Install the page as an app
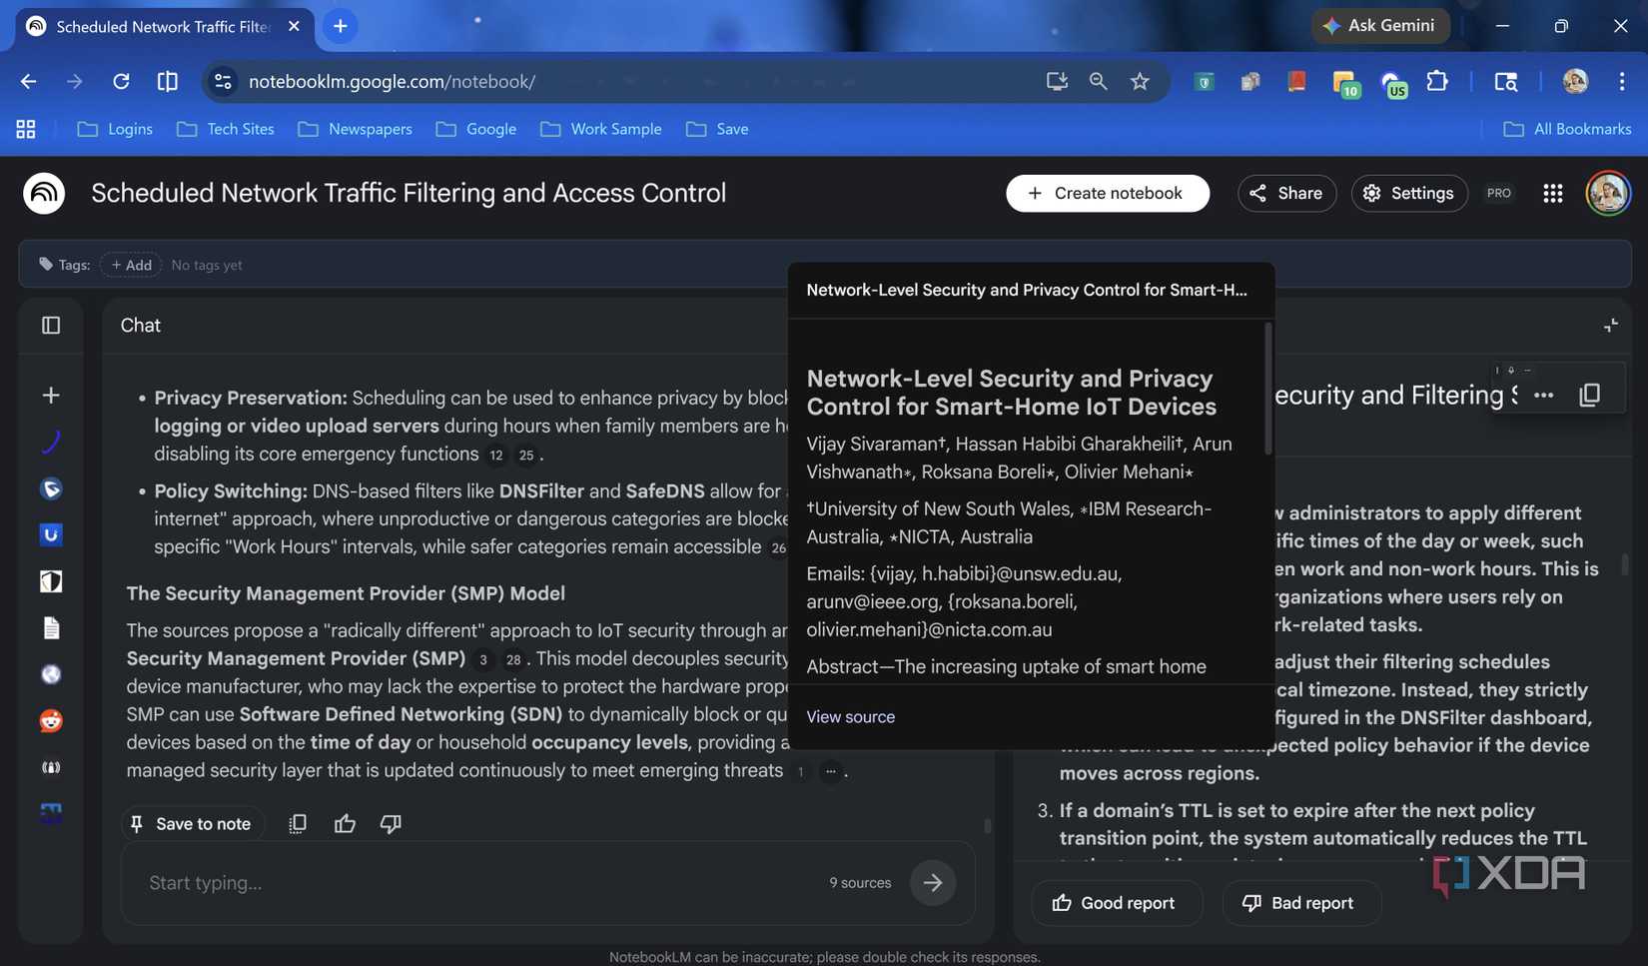The height and width of the screenshot is (966, 1648). pos(1057,81)
